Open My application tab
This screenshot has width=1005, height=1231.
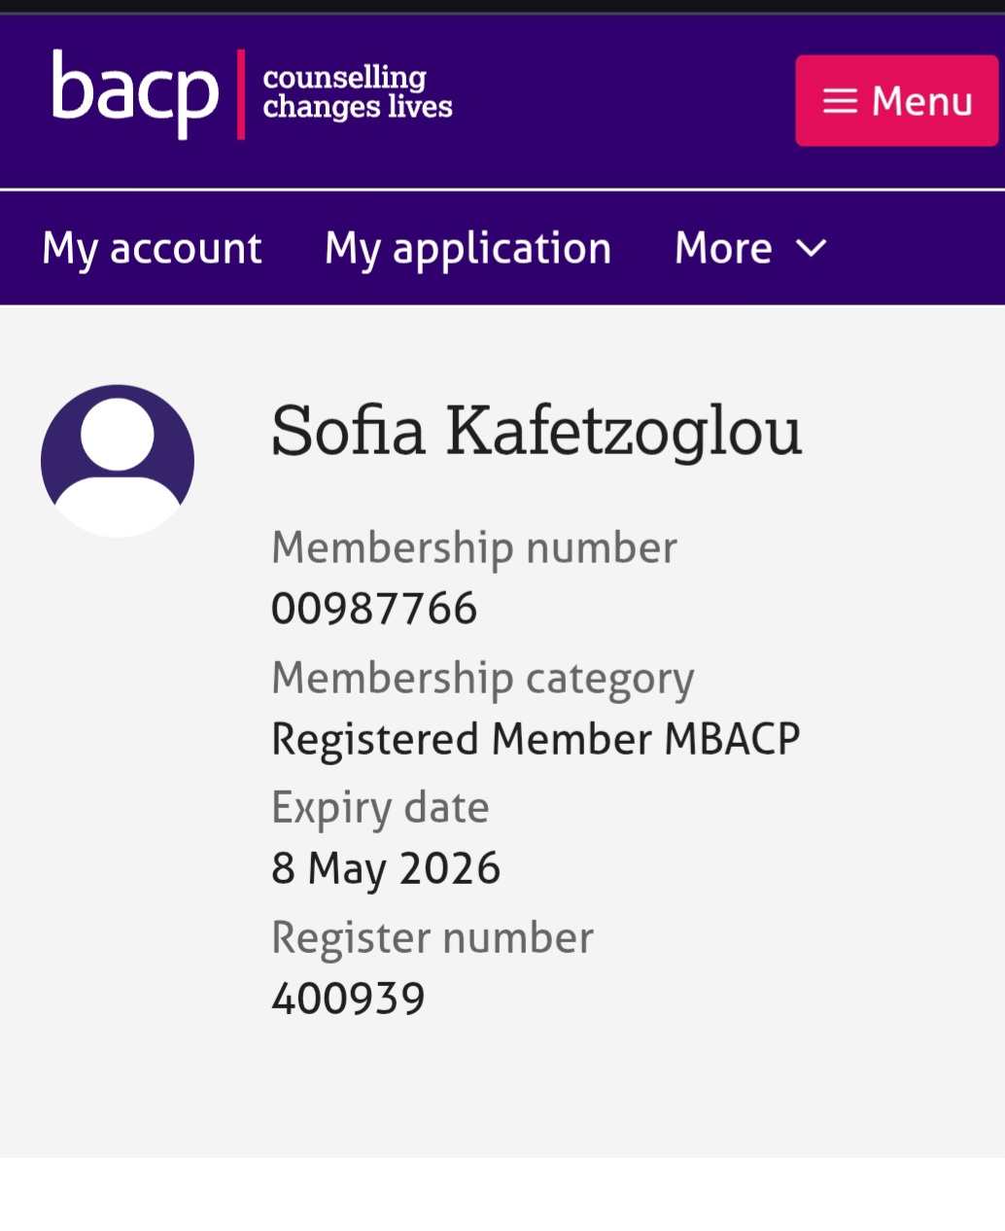[468, 248]
